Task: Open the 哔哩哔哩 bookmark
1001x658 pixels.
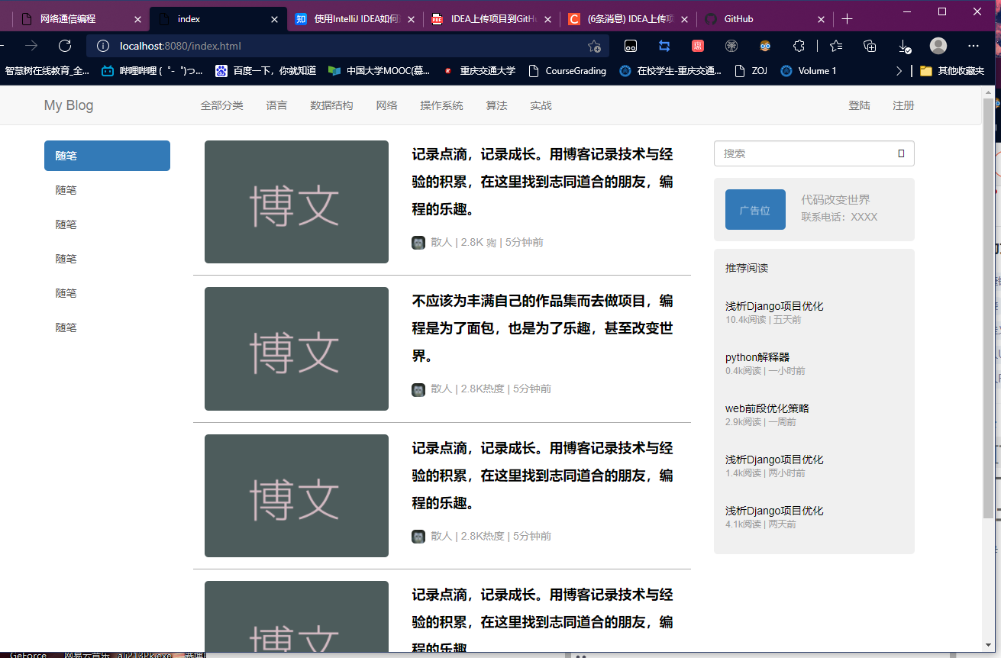Action: (153, 71)
